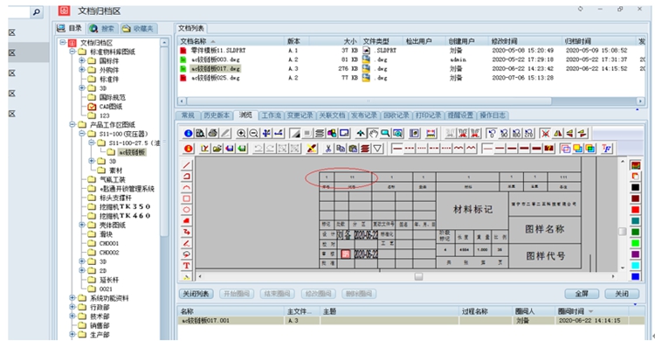Click the viewer's vertical scrollbar thumb
This screenshot has width=655, height=341.
point(622,232)
